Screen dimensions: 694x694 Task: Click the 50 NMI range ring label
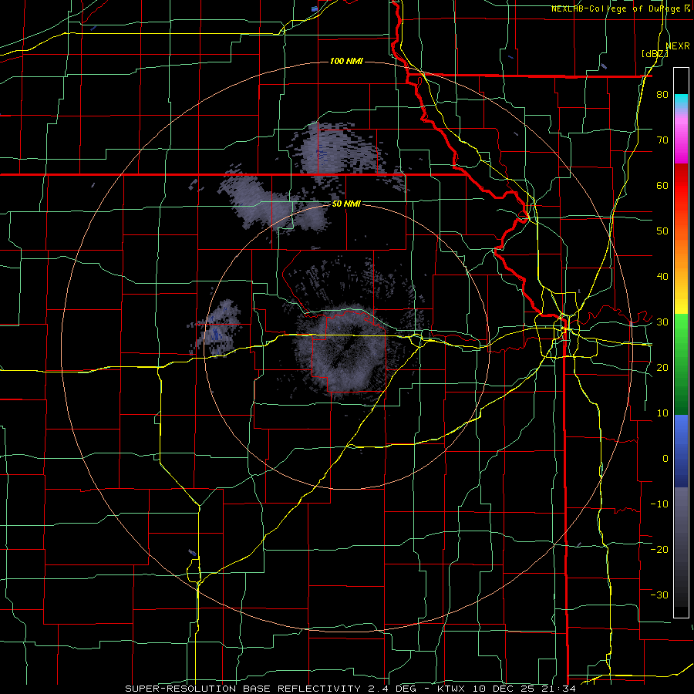coord(346,204)
